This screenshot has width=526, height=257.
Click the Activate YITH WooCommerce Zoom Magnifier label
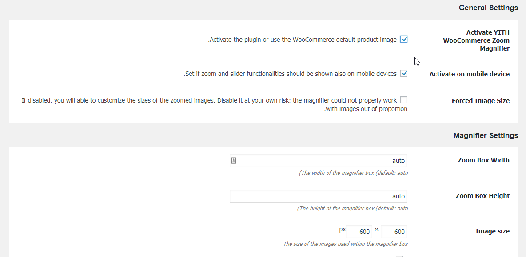point(476,40)
